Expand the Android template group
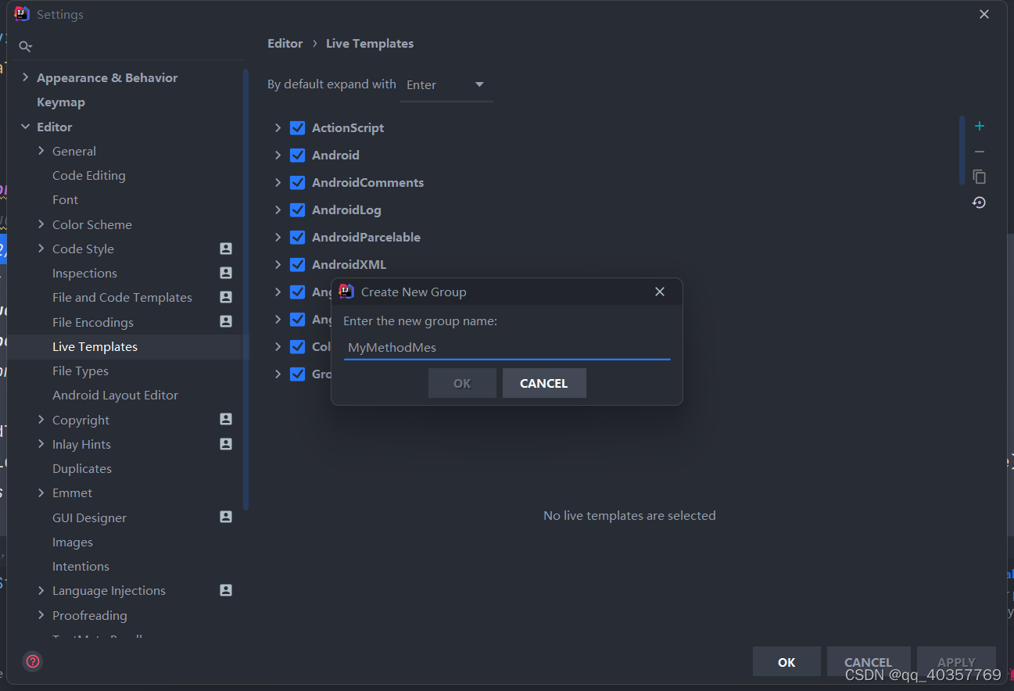1014x691 pixels. click(278, 155)
